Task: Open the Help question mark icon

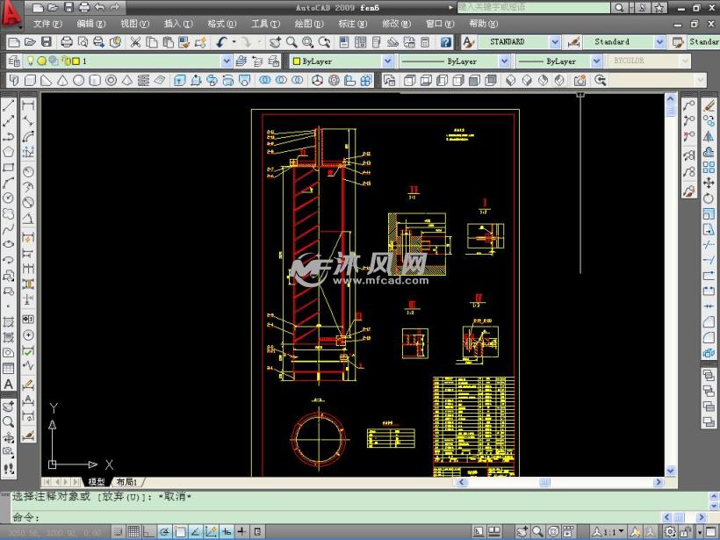Action: 446,42
